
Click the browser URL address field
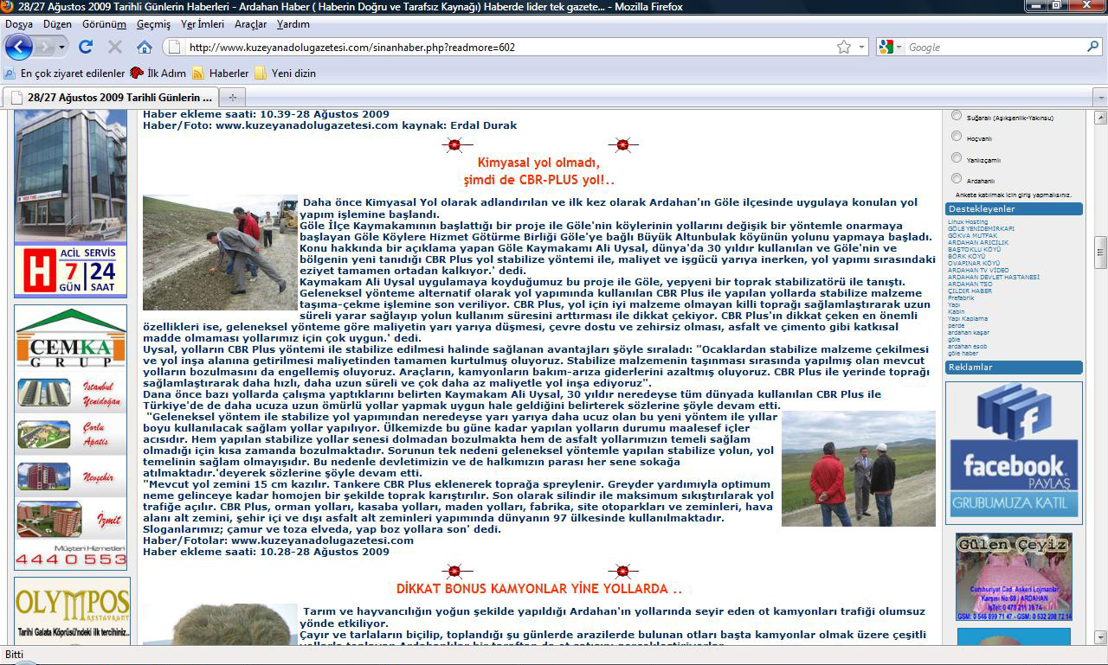(509, 47)
